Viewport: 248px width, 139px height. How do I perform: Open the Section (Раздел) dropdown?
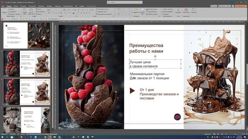(39, 14)
